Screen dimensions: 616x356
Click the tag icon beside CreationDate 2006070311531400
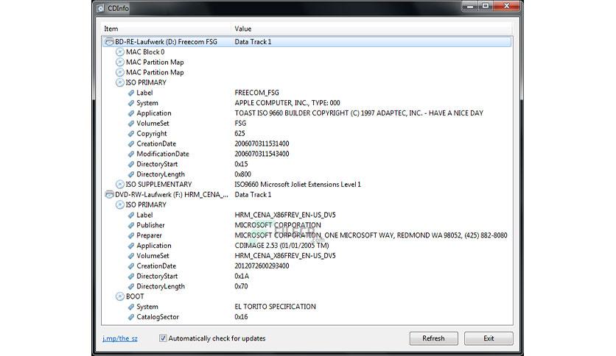(131, 144)
